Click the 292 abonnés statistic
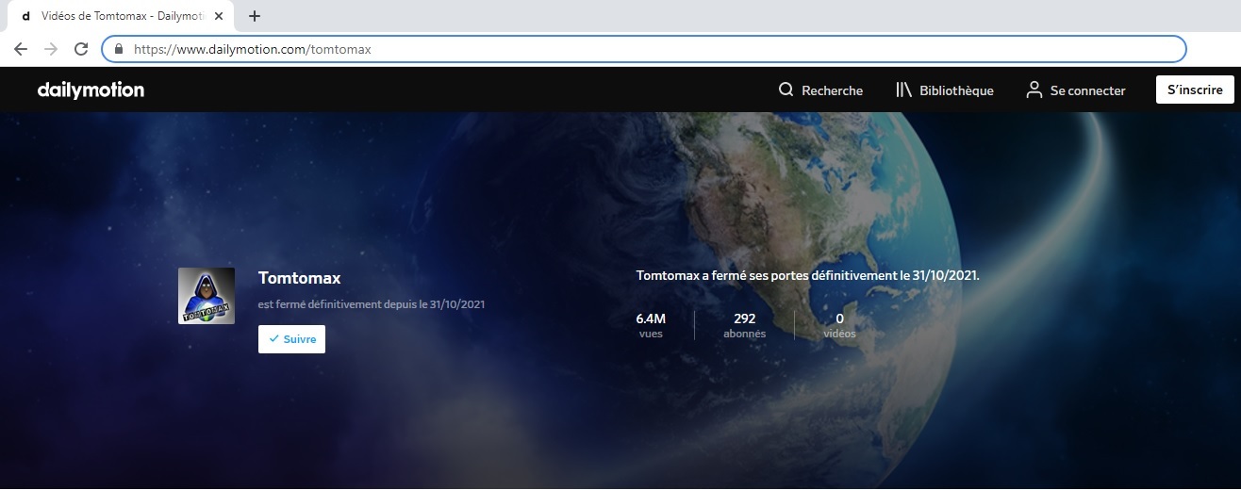 745,325
